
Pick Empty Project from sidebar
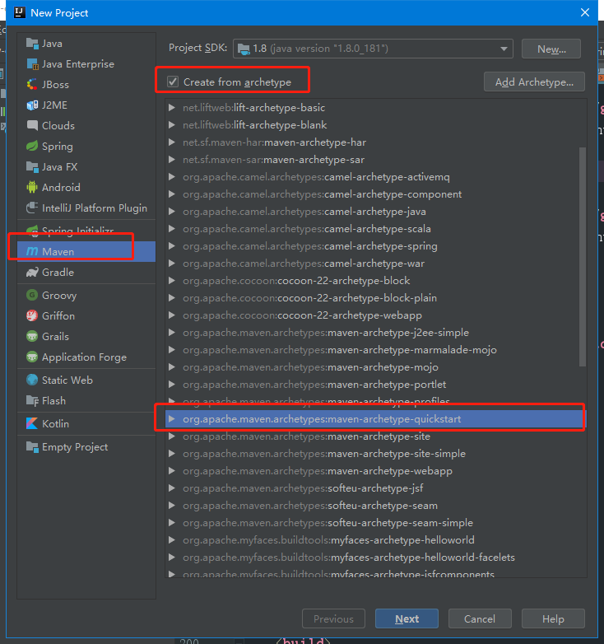(86, 446)
